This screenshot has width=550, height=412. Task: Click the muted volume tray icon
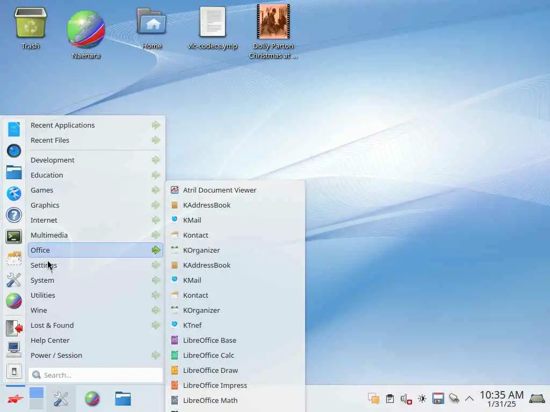click(406, 399)
